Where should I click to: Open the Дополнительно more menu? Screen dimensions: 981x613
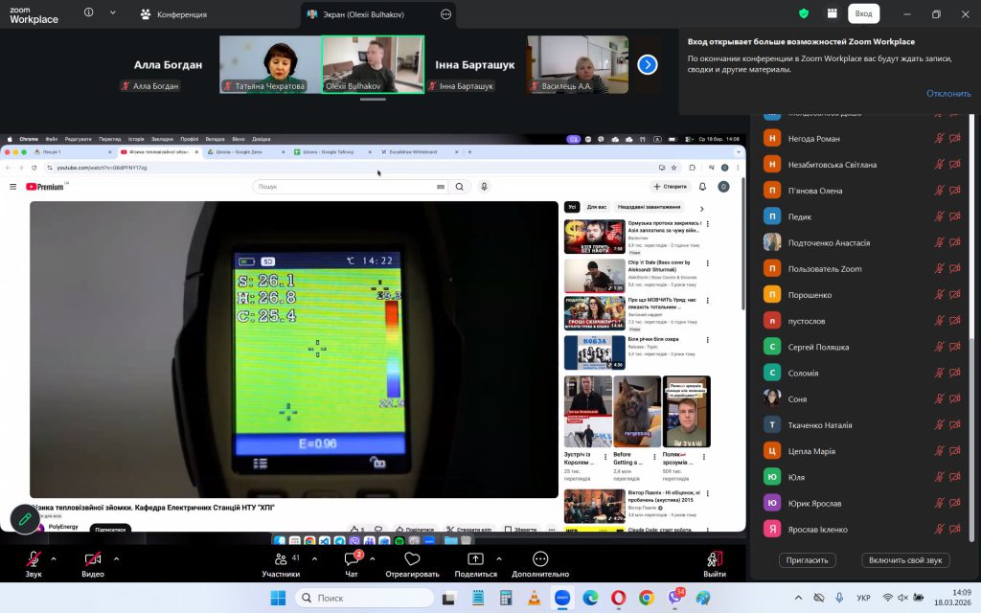click(540, 563)
